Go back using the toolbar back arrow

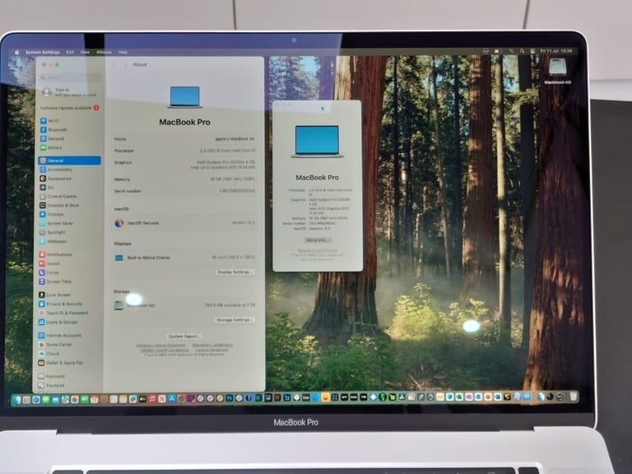pyautogui.click(x=114, y=64)
